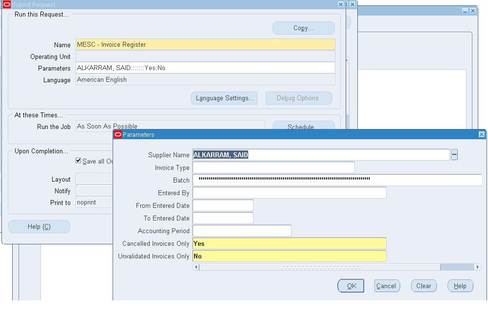The width and height of the screenshot is (488, 313).
Task: Click the Oracle icon in Submit Request title bar
Action: (x=7, y=4)
